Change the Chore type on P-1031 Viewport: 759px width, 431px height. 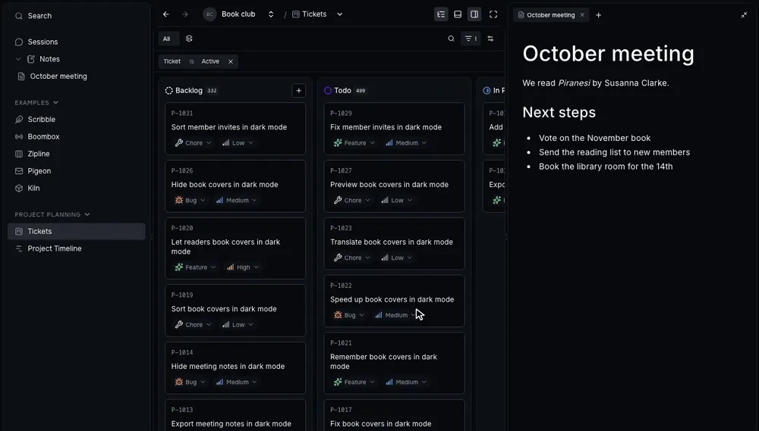(193, 143)
